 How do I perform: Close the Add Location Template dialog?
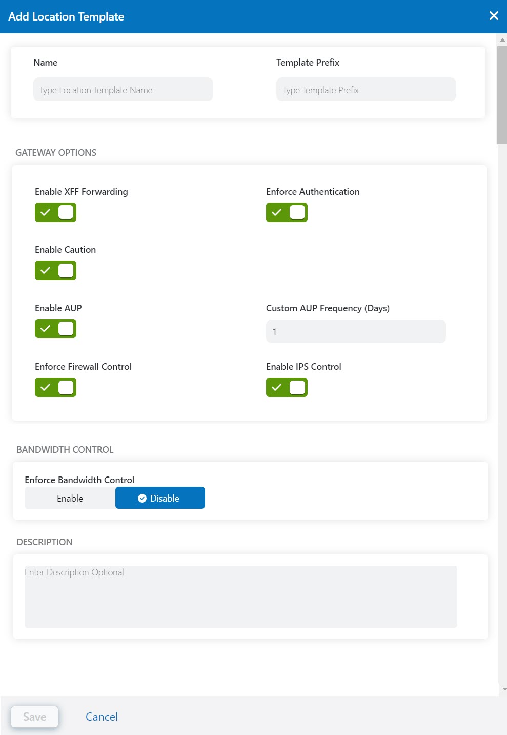click(494, 15)
